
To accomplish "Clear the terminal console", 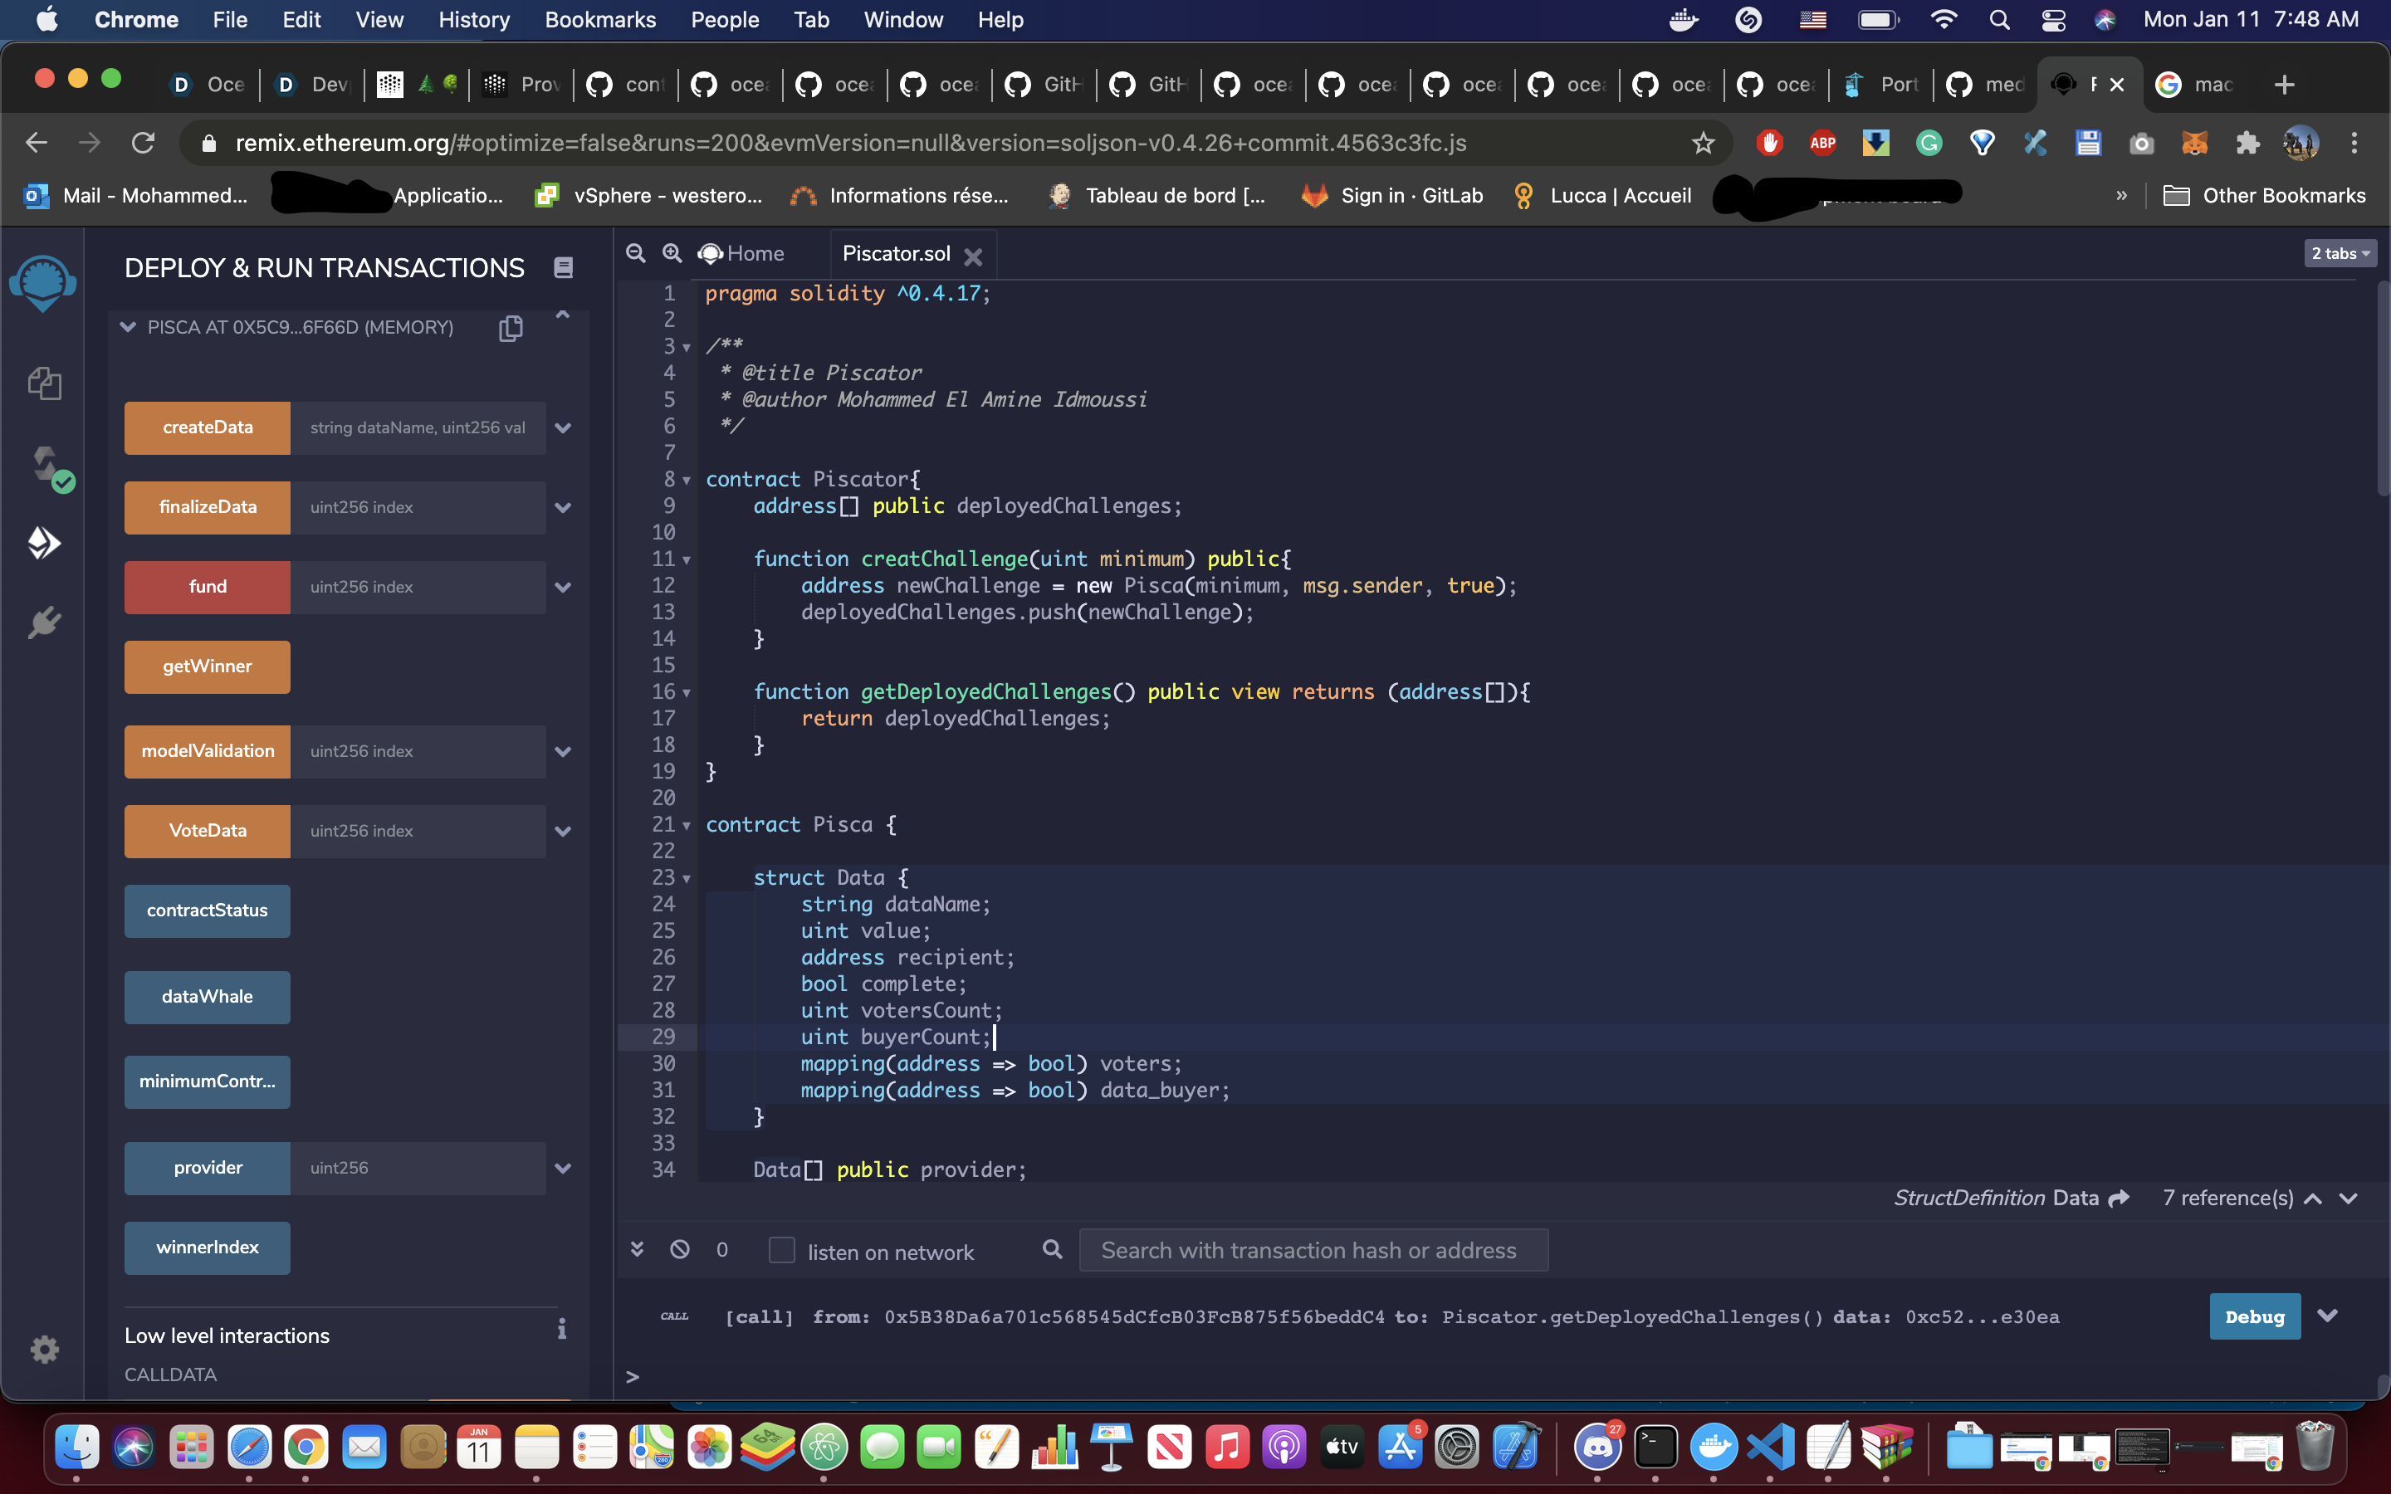I will pos(680,1250).
